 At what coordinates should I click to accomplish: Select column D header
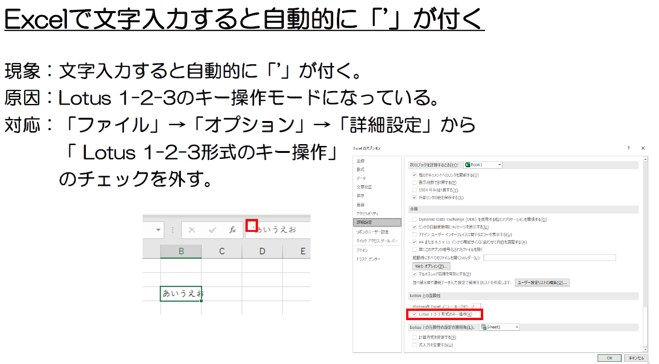262,251
